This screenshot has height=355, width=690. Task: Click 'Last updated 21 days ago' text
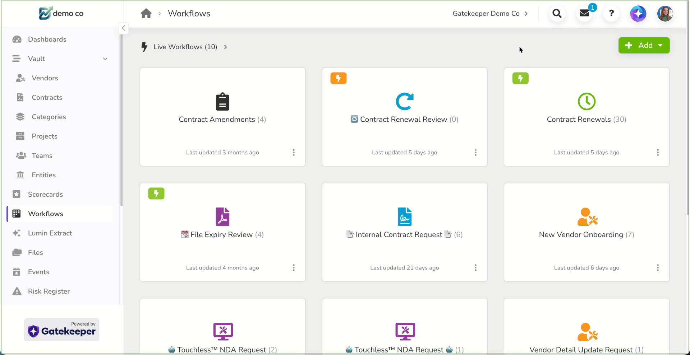tap(405, 268)
